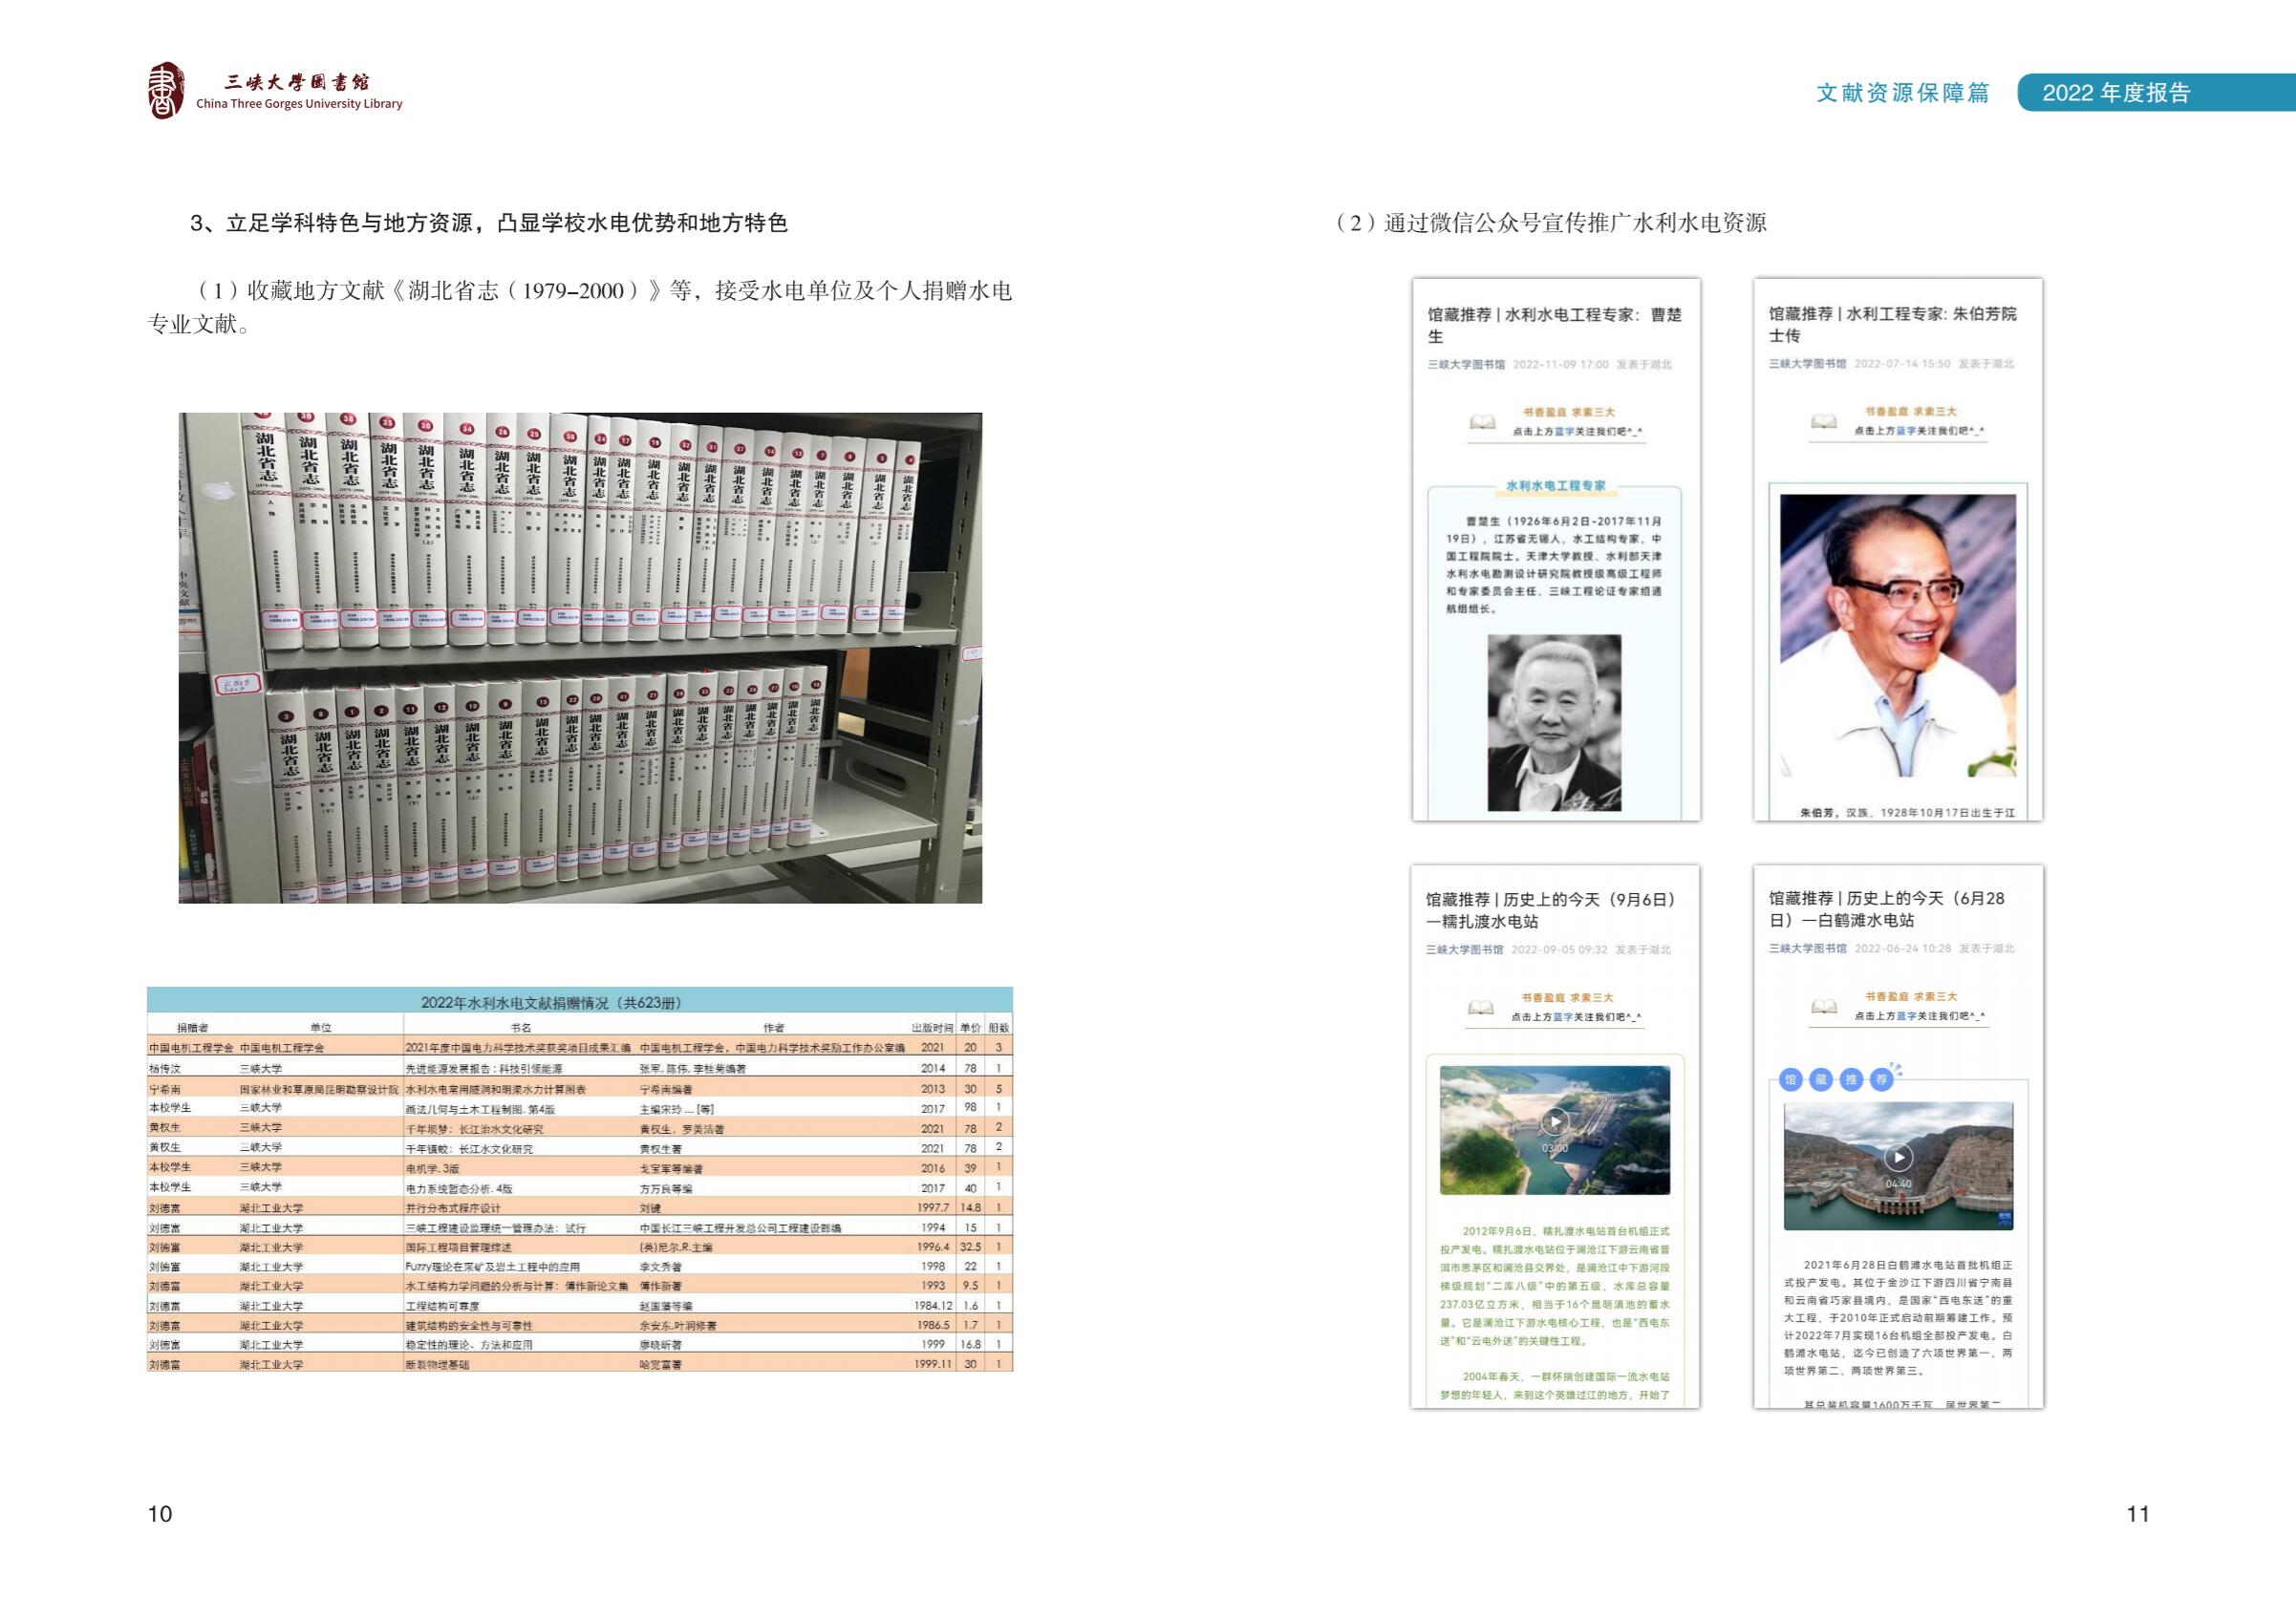Click the publication date cell 1999.11
The width and height of the screenshot is (2296, 1599).
point(933,1364)
